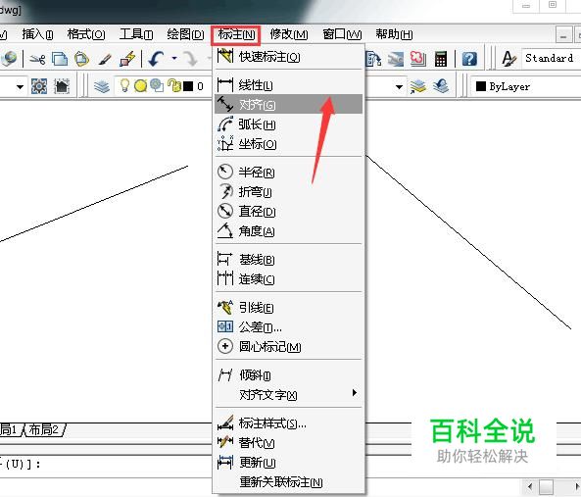This screenshot has height=497, width=581.
Task: Open the 插入(I) menu
Action: point(37,34)
